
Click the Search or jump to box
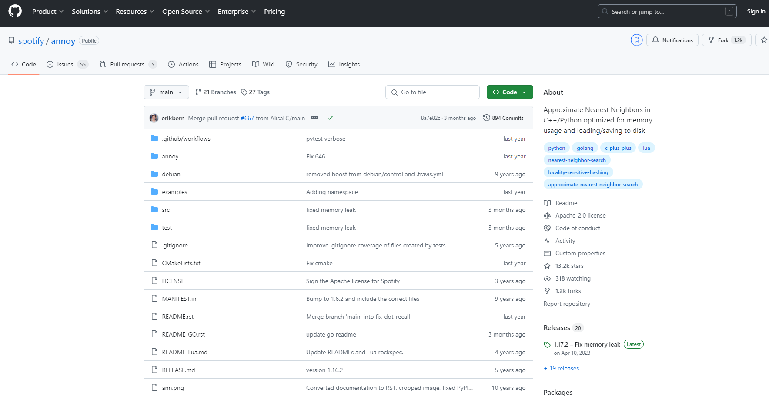[667, 11]
